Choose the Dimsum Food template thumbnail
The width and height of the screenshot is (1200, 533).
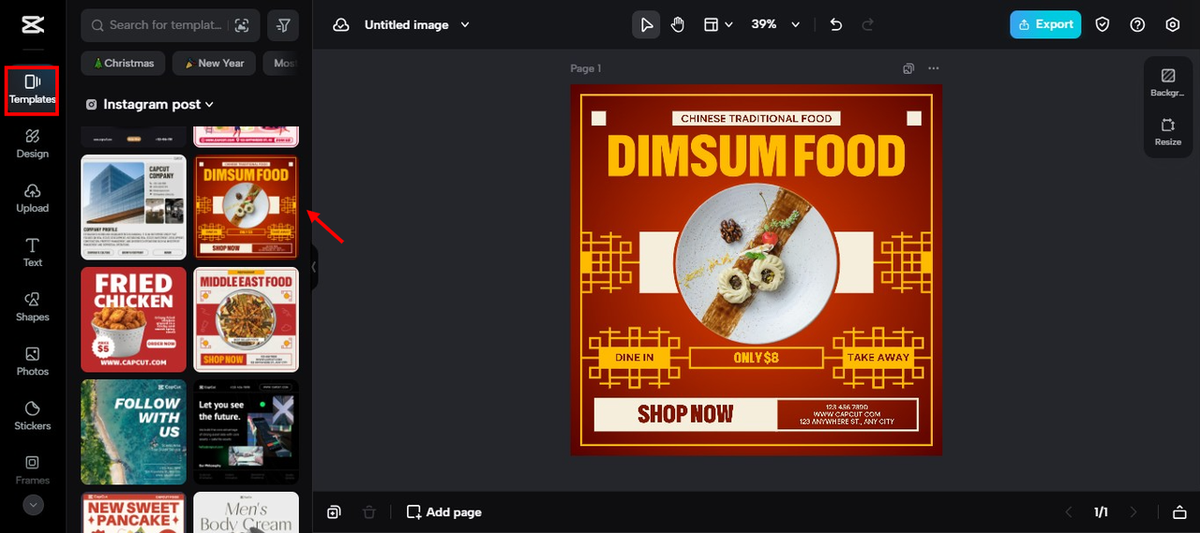[x=247, y=207]
